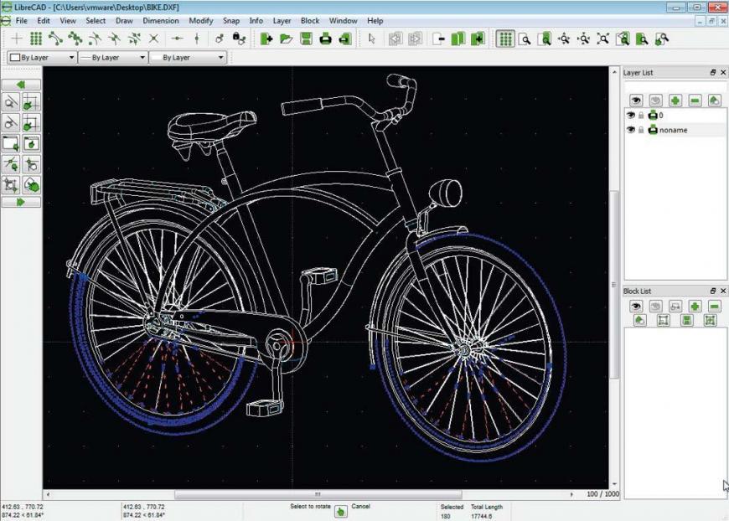Toggle snap on endpoints
Image resolution: width=729 pixels, height=521 pixels.
coord(56,39)
